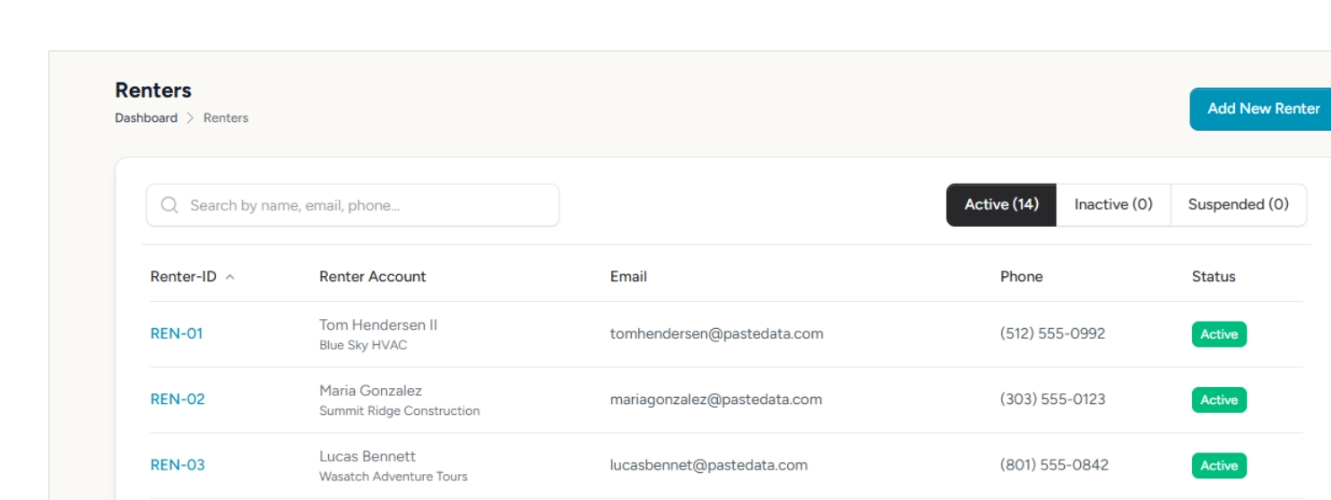The image size is (1331, 500).
Task: Select email tomhendersen@pastedata.com
Action: point(716,333)
